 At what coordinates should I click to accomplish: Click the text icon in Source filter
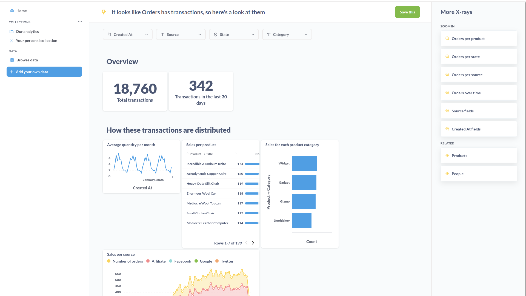coord(162,35)
